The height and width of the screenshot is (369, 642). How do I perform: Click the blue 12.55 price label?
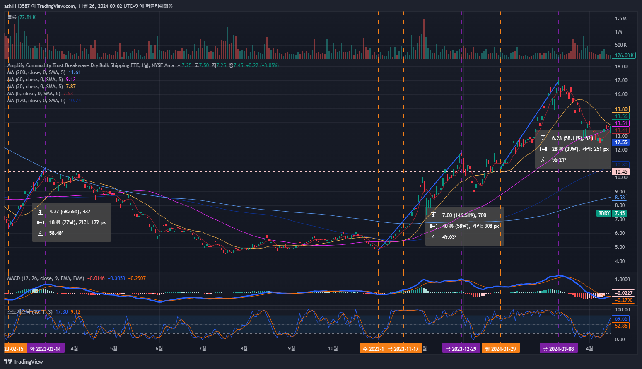coord(620,142)
